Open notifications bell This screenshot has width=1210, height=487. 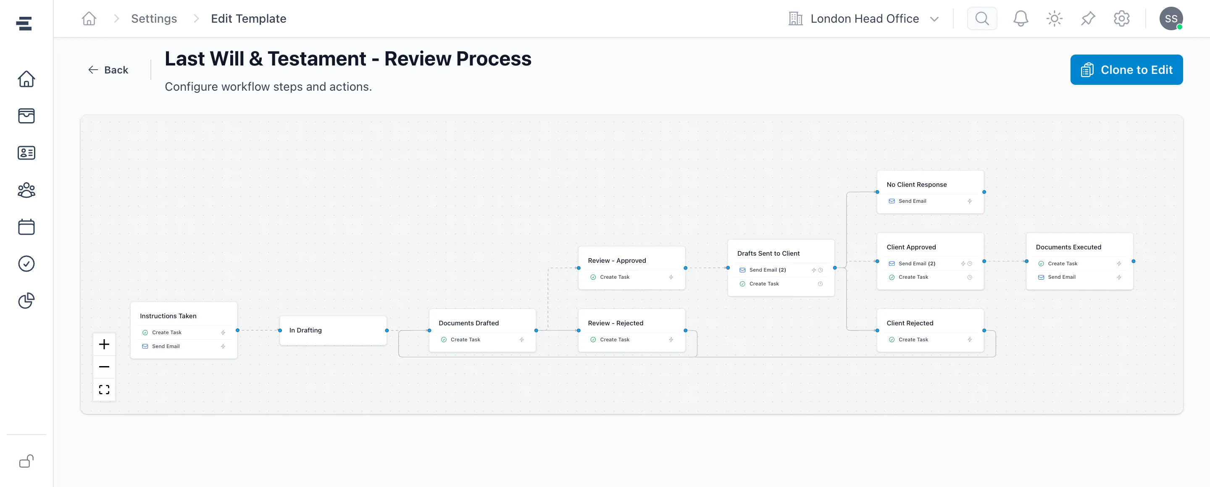1020,19
